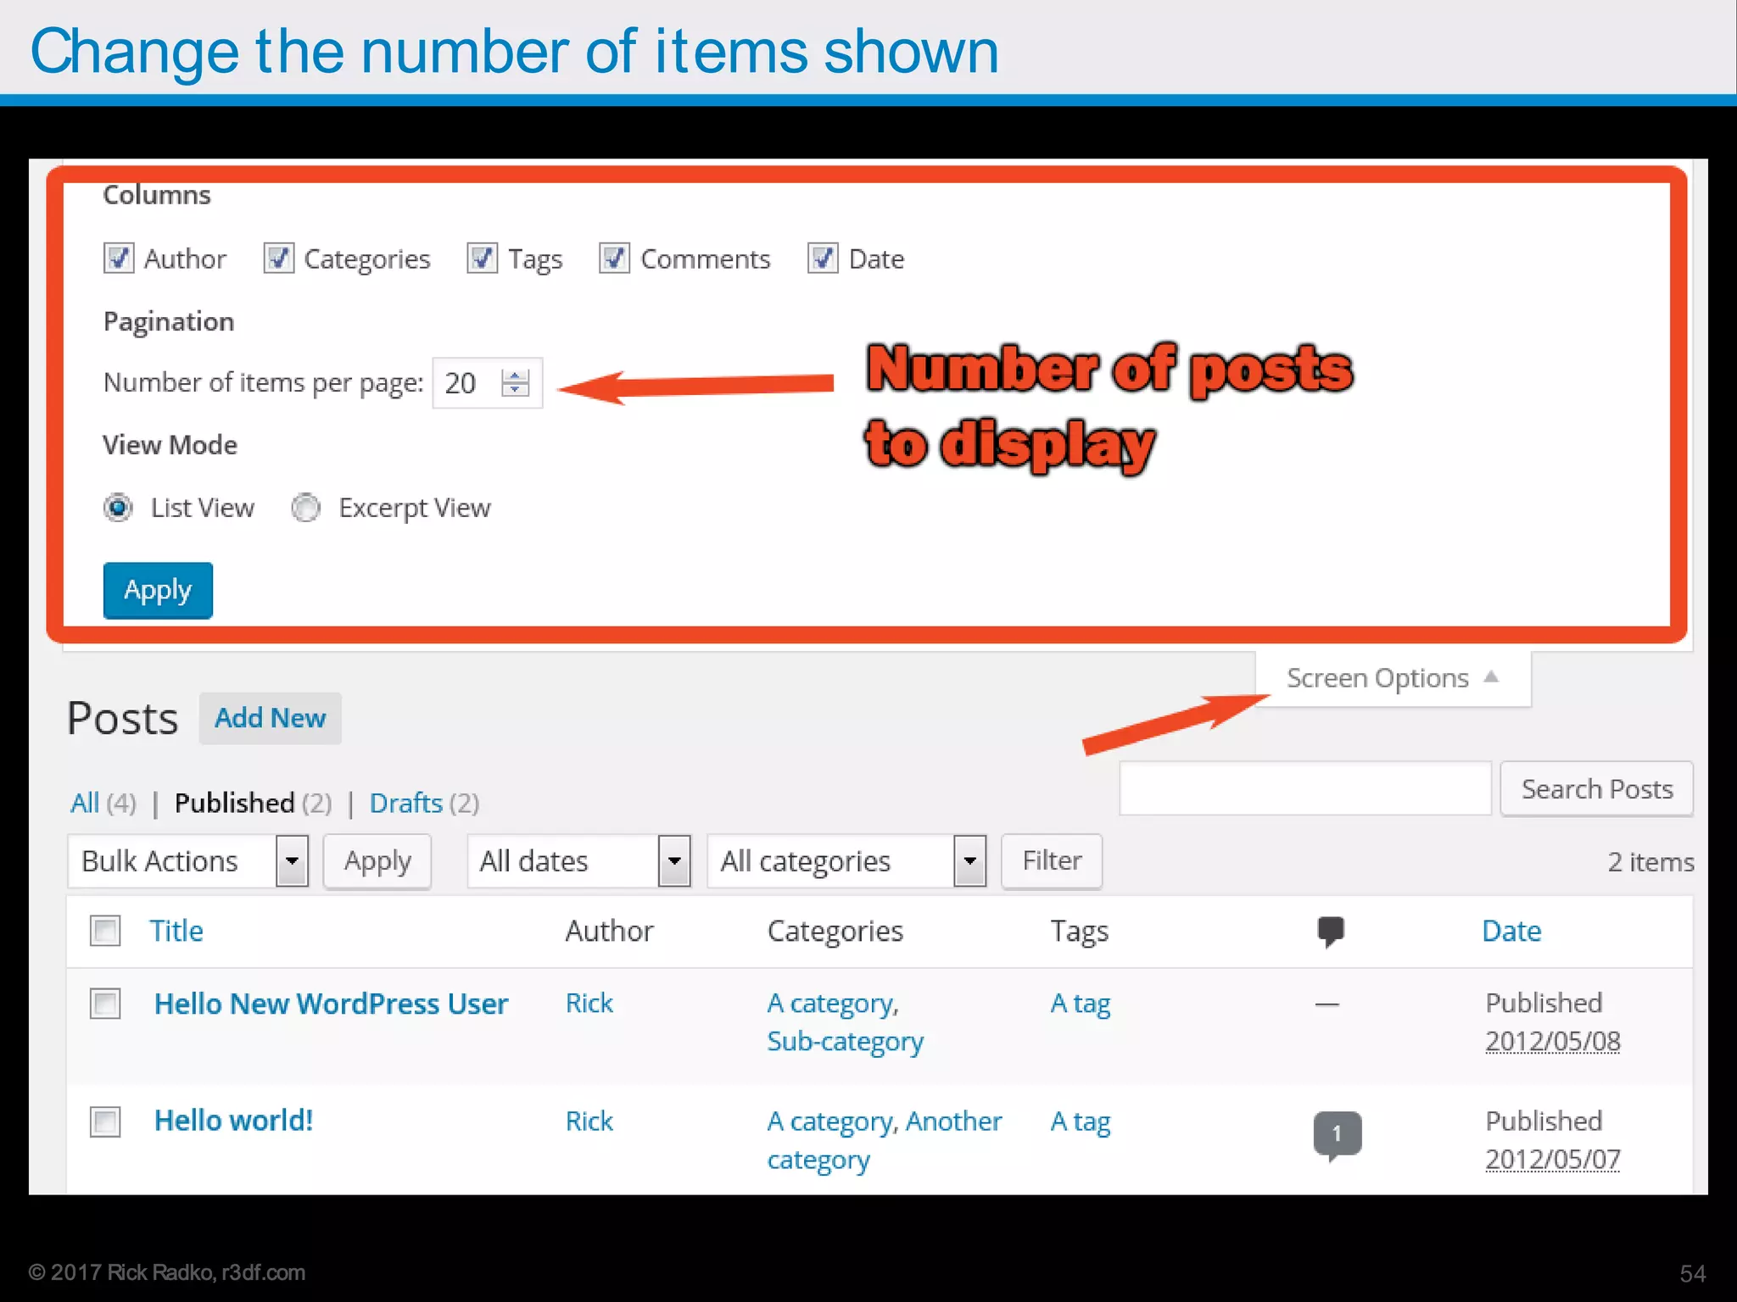The height and width of the screenshot is (1302, 1737).
Task: Click A tag on Hello New WordPress User row
Action: pyautogui.click(x=1081, y=1004)
